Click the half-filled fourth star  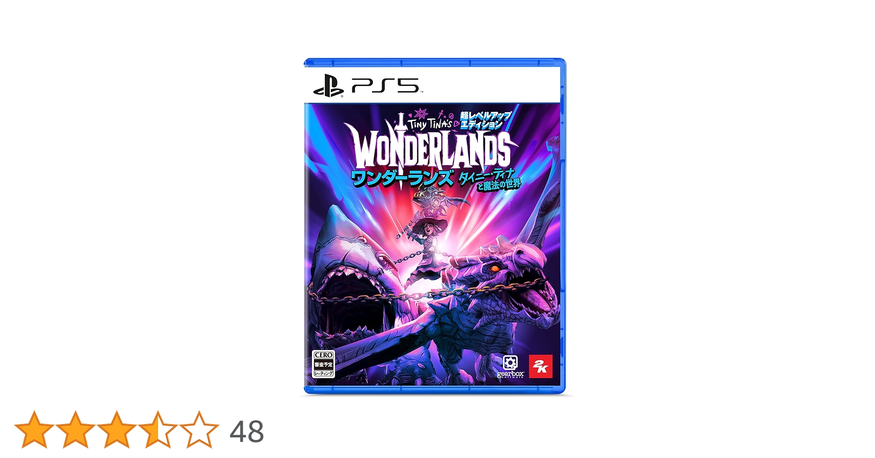pyautogui.click(x=158, y=430)
